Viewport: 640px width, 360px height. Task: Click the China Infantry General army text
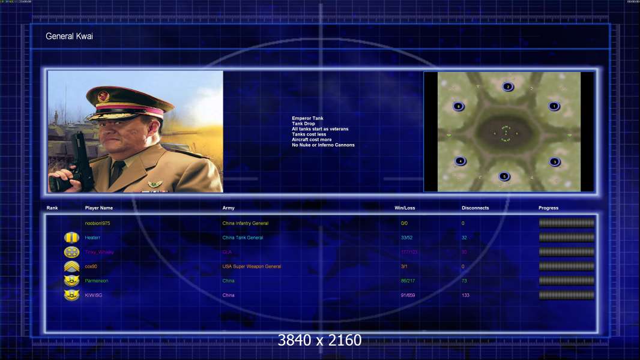point(246,223)
